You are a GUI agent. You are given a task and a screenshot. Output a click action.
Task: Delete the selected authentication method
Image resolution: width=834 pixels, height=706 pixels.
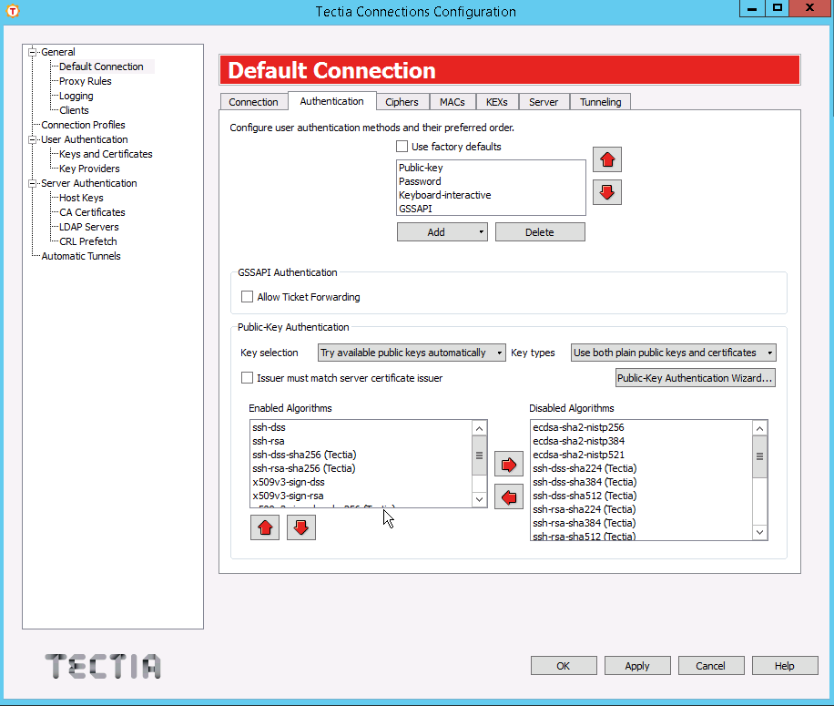point(540,232)
